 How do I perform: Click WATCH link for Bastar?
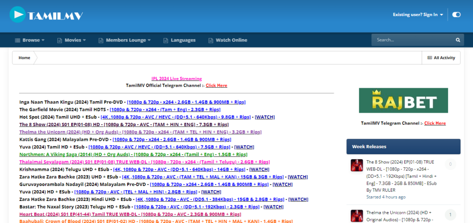tap(273, 207)
